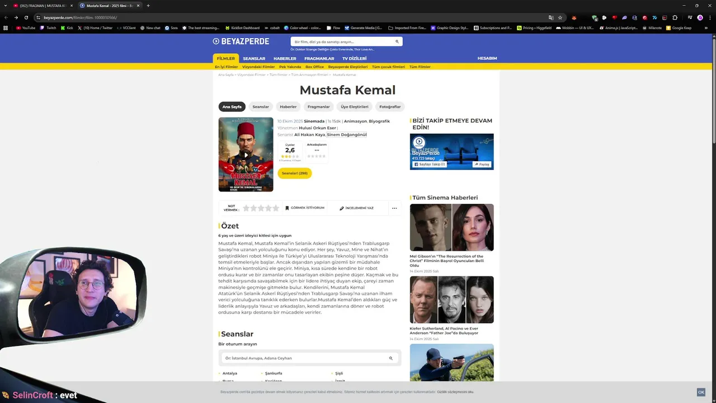
Task: Open the FRAGMANLAR main tab
Action: click(x=319, y=58)
